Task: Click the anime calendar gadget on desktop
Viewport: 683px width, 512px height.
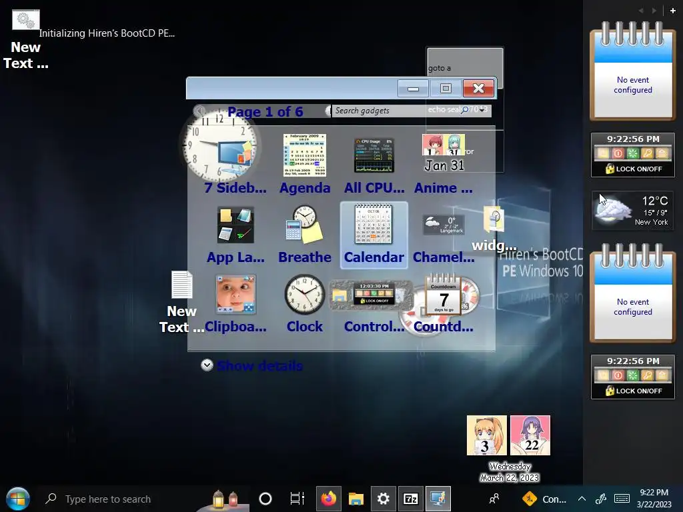Action: pos(508,448)
